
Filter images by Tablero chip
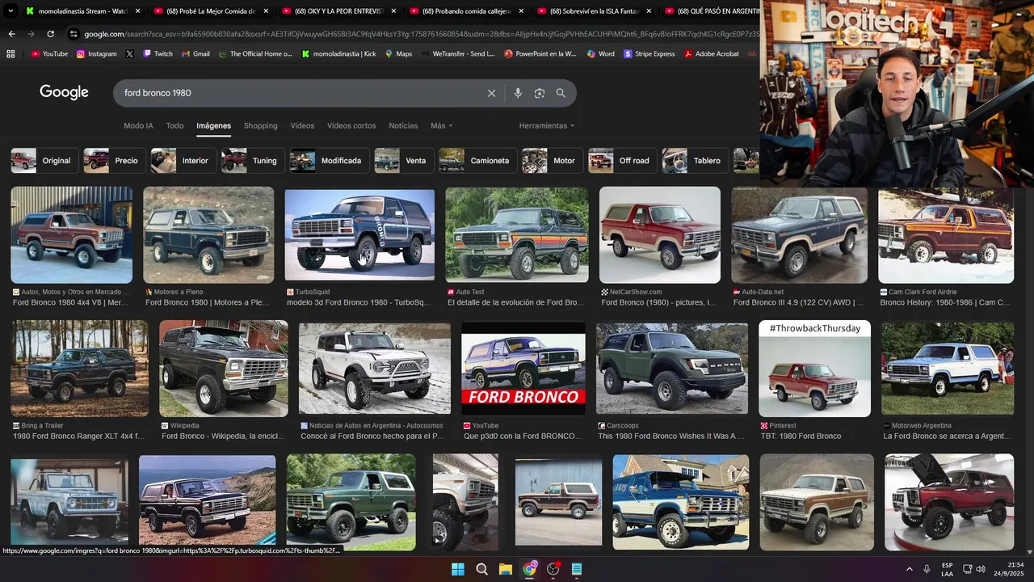[x=695, y=161]
